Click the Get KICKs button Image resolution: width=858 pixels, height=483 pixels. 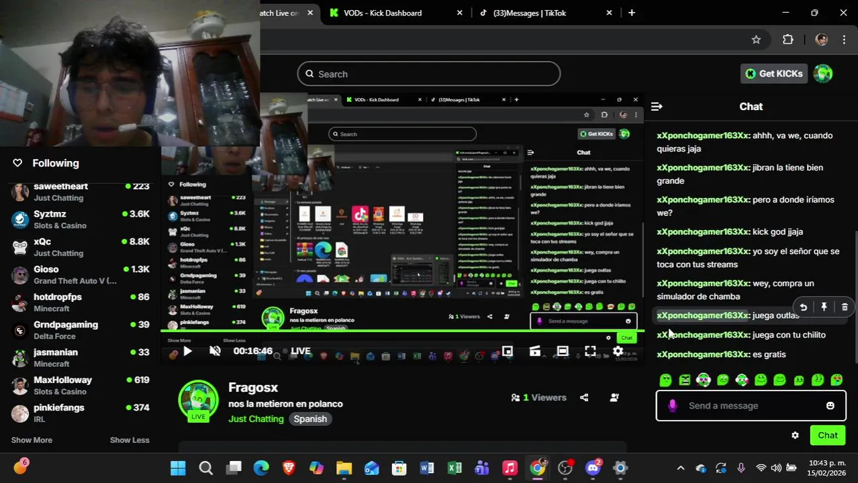(774, 74)
